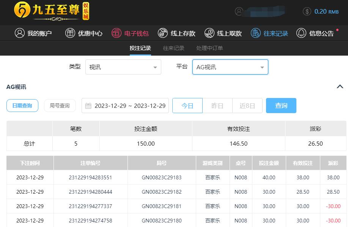Collapse the AG视讯 section chevron

(x=340, y=87)
